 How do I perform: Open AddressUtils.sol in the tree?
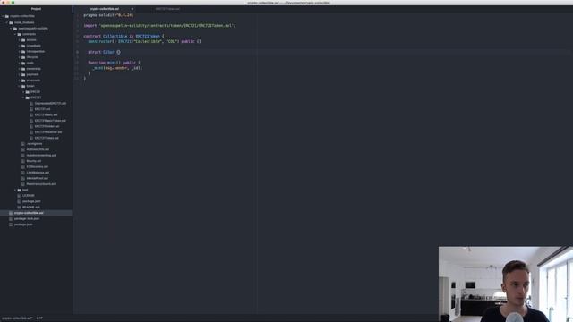[x=38, y=149]
